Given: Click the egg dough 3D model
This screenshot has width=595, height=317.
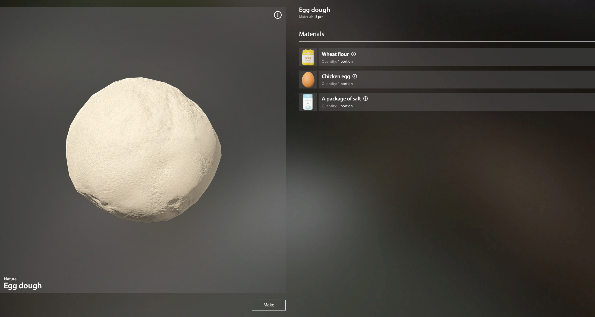Looking at the screenshot, I should pyautogui.click(x=143, y=150).
